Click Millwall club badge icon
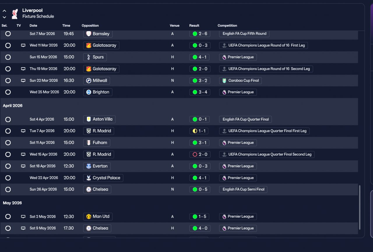 click(x=89, y=81)
